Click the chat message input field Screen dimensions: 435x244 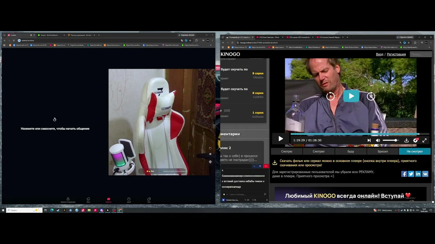[245, 195]
